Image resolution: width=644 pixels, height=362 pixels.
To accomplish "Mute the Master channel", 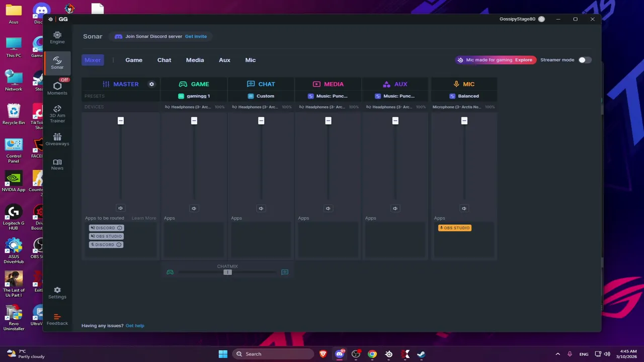I will click(x=120, y=208).
